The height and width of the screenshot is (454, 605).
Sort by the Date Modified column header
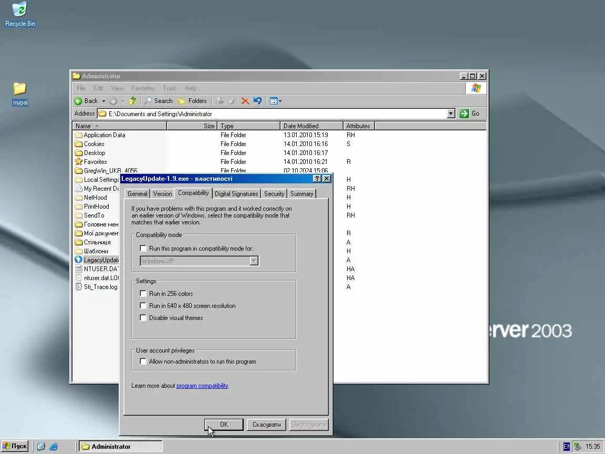311,126
